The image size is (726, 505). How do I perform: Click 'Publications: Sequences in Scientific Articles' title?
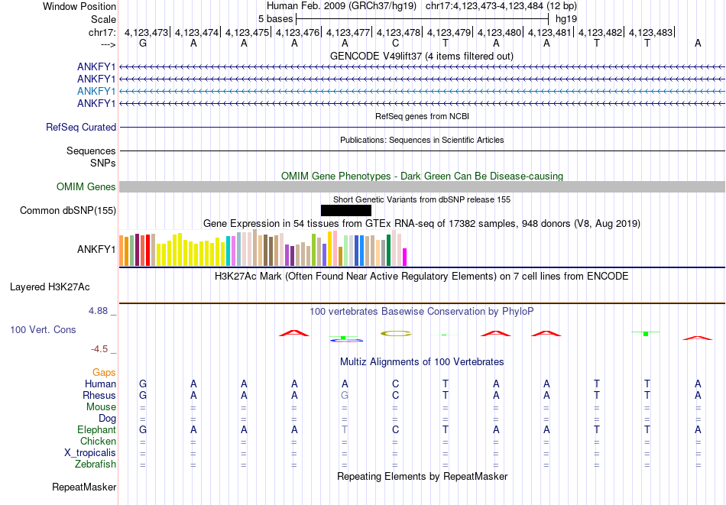coord(423,140)
